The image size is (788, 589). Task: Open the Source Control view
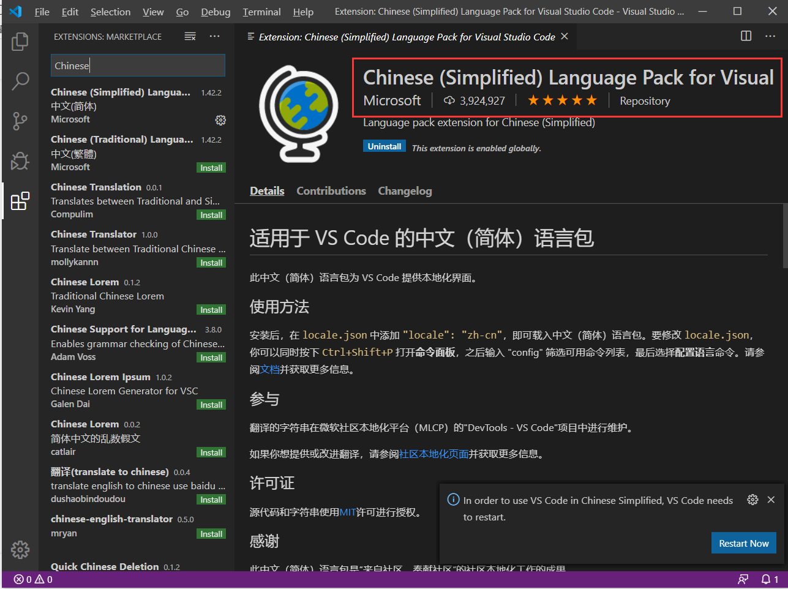click(20, 121)
